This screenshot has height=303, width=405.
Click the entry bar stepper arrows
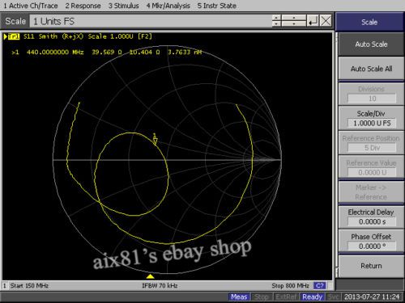coord(276,21)
